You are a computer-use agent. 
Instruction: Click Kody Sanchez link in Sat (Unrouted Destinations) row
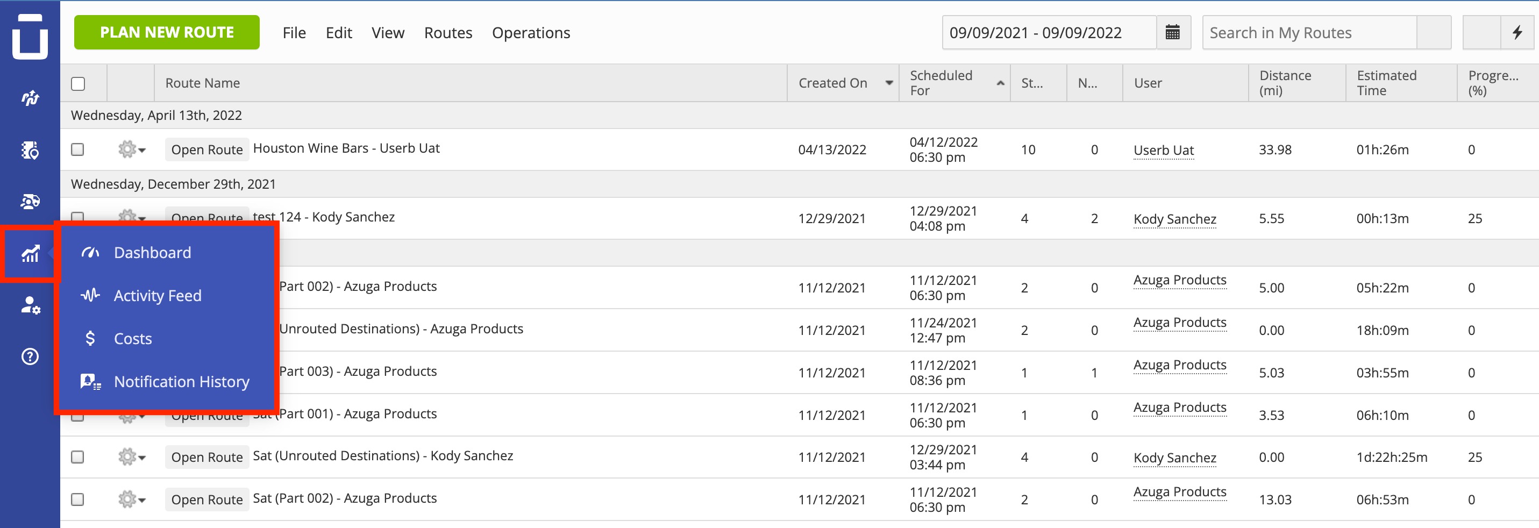pyautogui.click(x=1174, y=458)
